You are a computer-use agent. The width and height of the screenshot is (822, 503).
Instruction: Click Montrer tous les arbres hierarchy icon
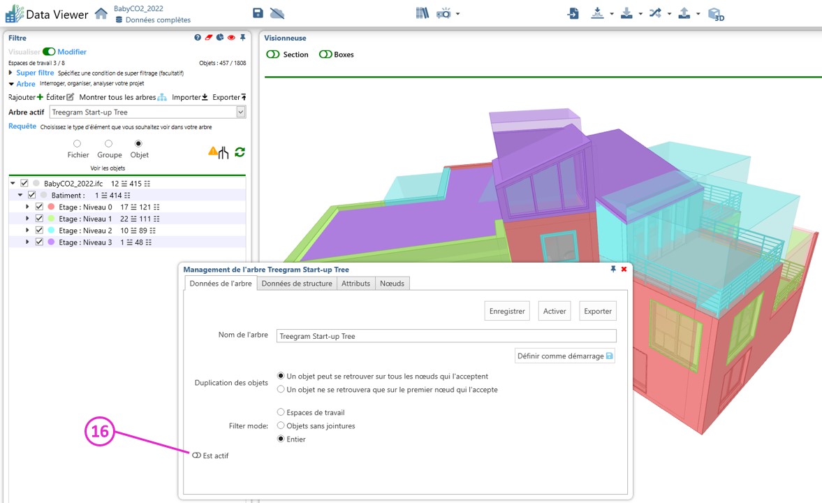tap(162, 97)
